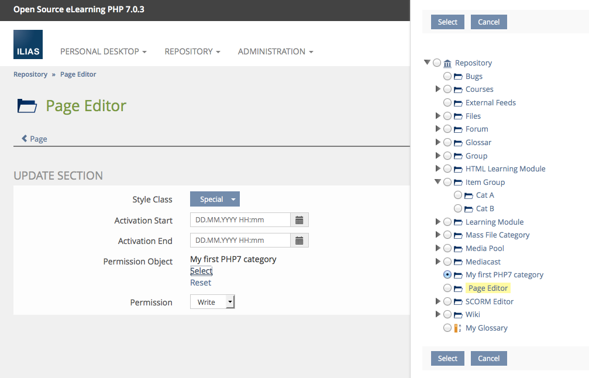Click the Page Editor header folder icon
The width and height of the screenshot is (589, 378).
[27, 106]
